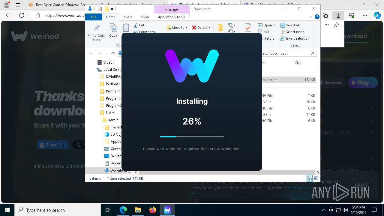Open the Application Tools ribbon tab
This screenshot has width=384, height=216.
coord(171,17)
